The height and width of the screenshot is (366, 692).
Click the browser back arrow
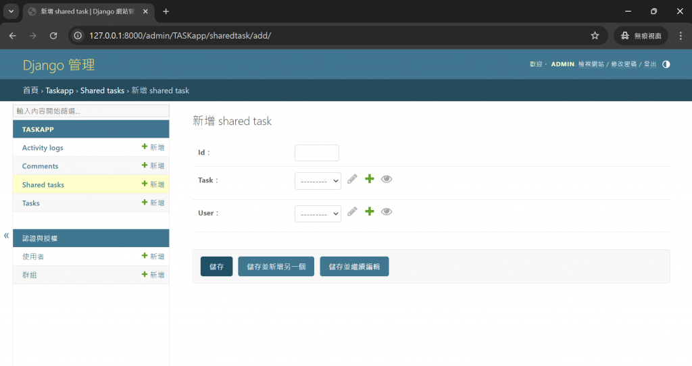[12, 36]
